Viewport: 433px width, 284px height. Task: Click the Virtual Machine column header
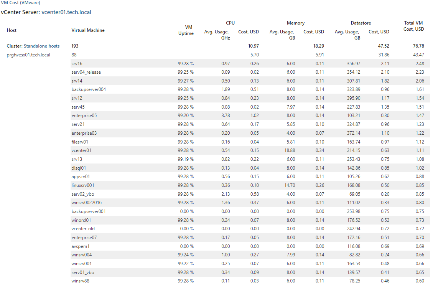(x=88, y=30)
